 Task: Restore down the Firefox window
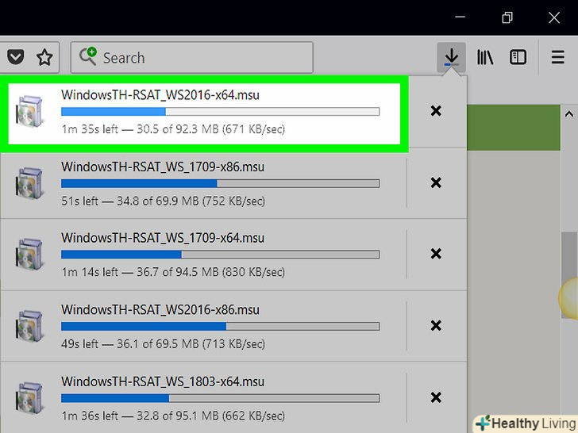click(x=507, y=17)
